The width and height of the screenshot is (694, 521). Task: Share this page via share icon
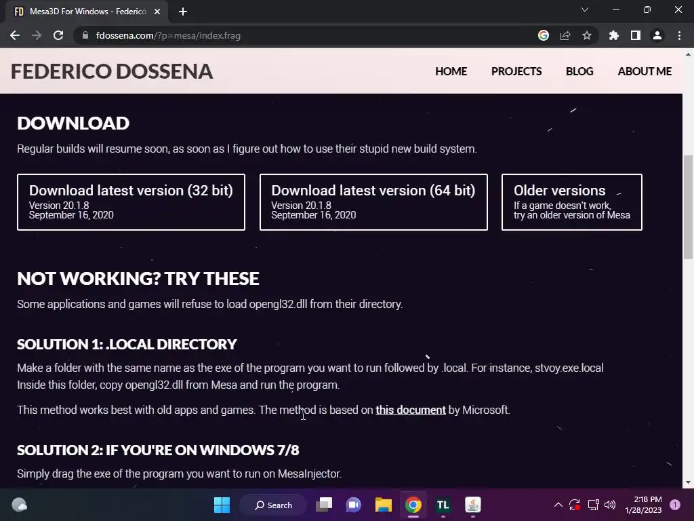pos(565,35)
